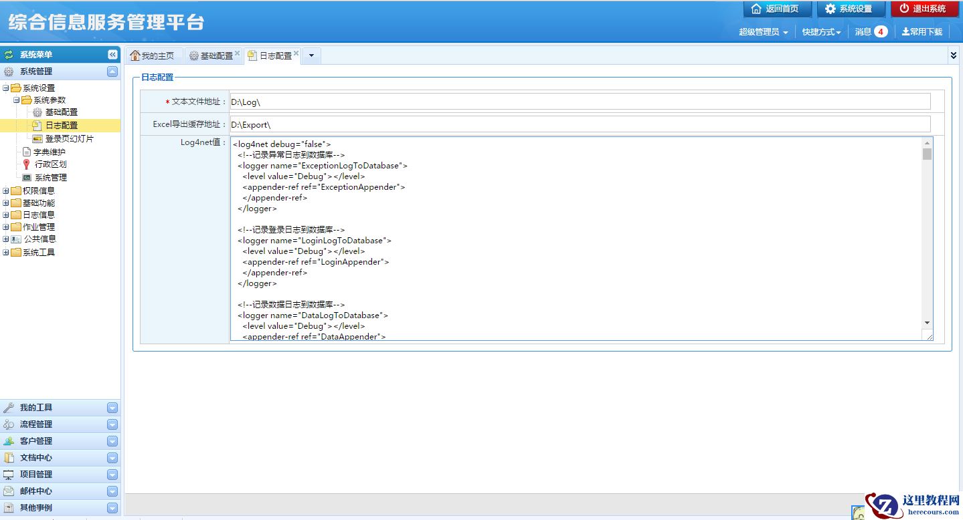Click the slide icon beside 登录页幻灯片

click(x=38, y=139)
